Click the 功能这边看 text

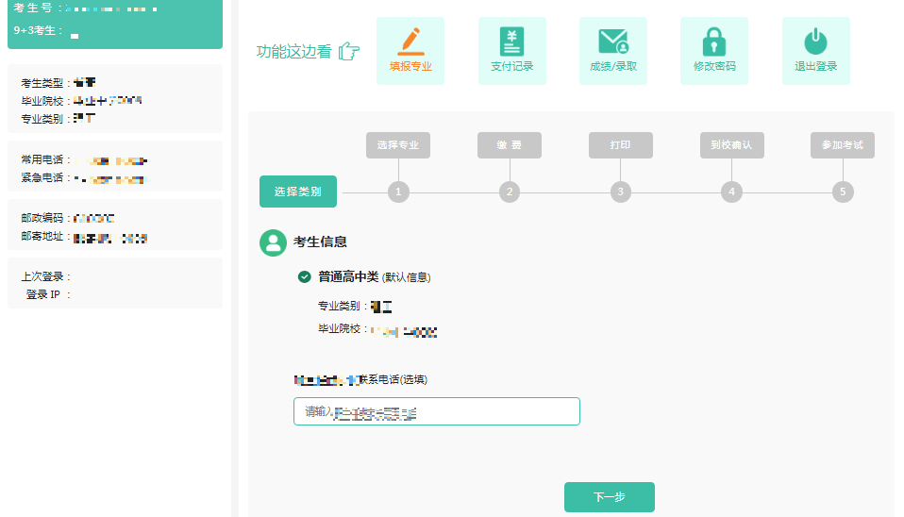(x=294, y=51)
